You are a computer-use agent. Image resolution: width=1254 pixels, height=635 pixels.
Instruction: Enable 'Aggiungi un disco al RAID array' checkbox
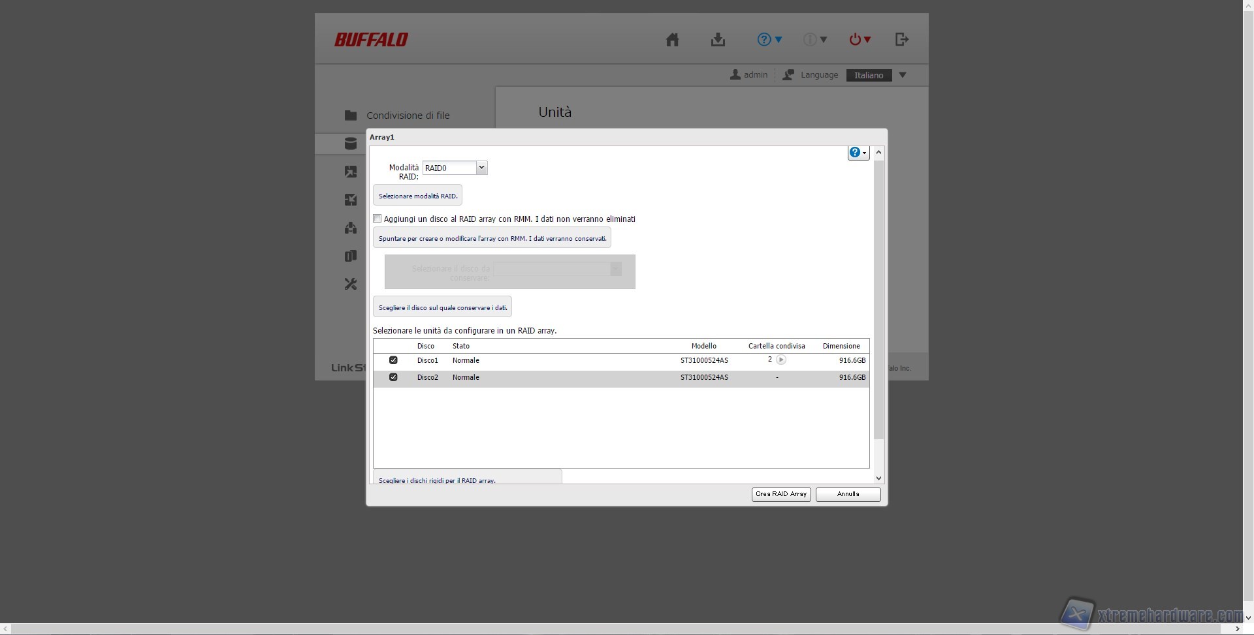378,219
